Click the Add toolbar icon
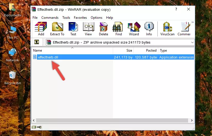Image resolution: width=212 pixels, height=136 pixels. (x=41, y=29)
